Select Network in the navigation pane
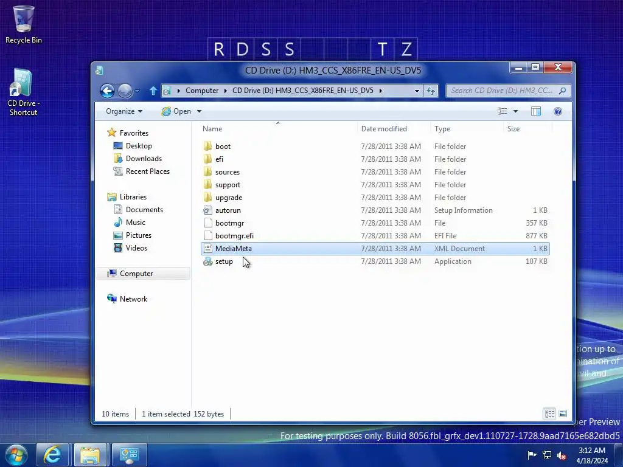Image resolution: width=623 pixels, height=467 pixels. [133, 299]
